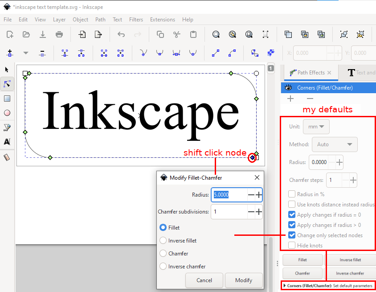This screenshot has height=292, width=376.
Task: Click the Duplicate icon
Action: [x=288, y=35]
